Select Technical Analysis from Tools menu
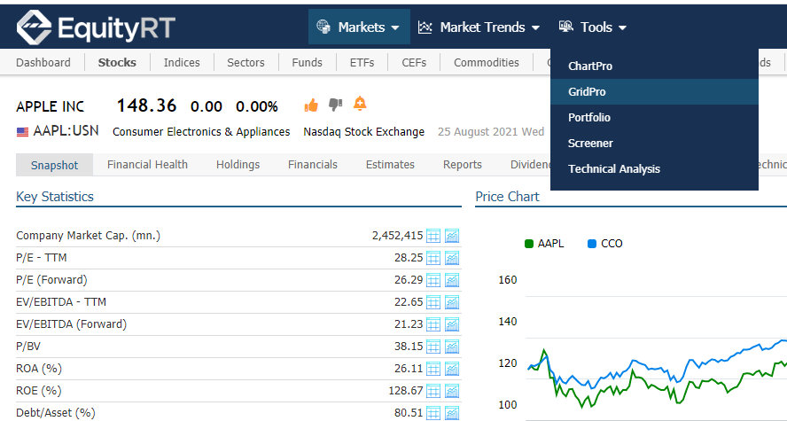787x421 pixels. point(654,169)
